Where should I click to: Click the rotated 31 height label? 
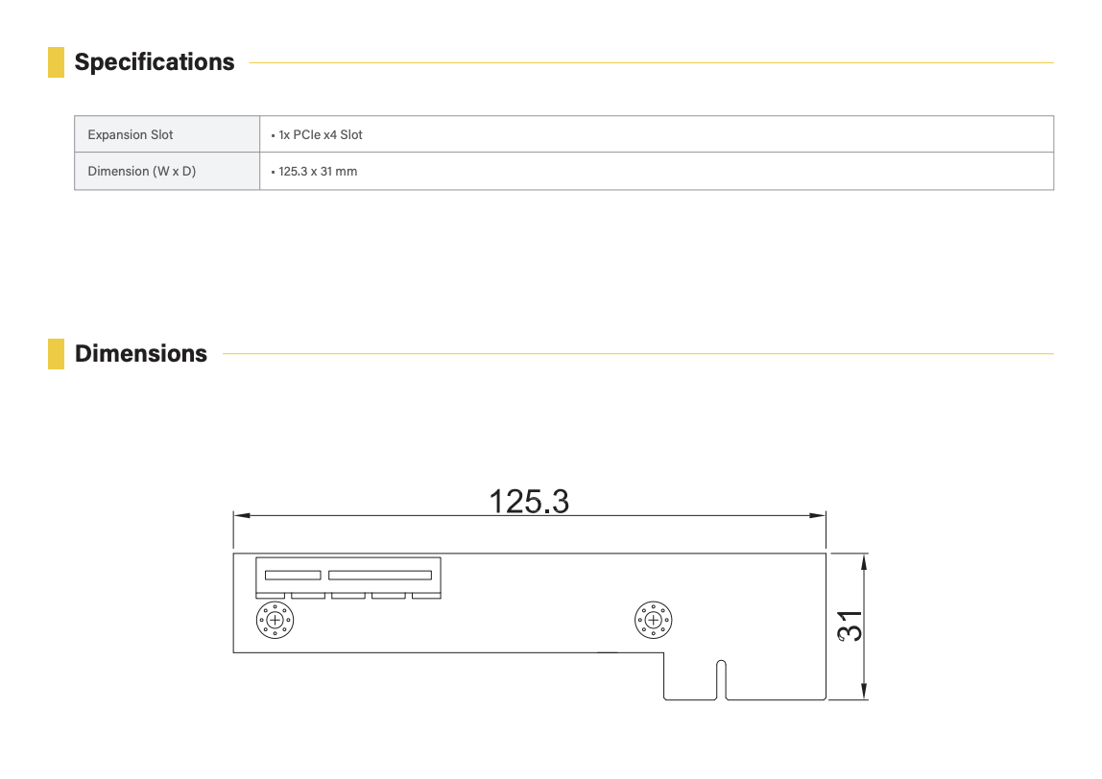pyautogui.click(x=850, y=626)
